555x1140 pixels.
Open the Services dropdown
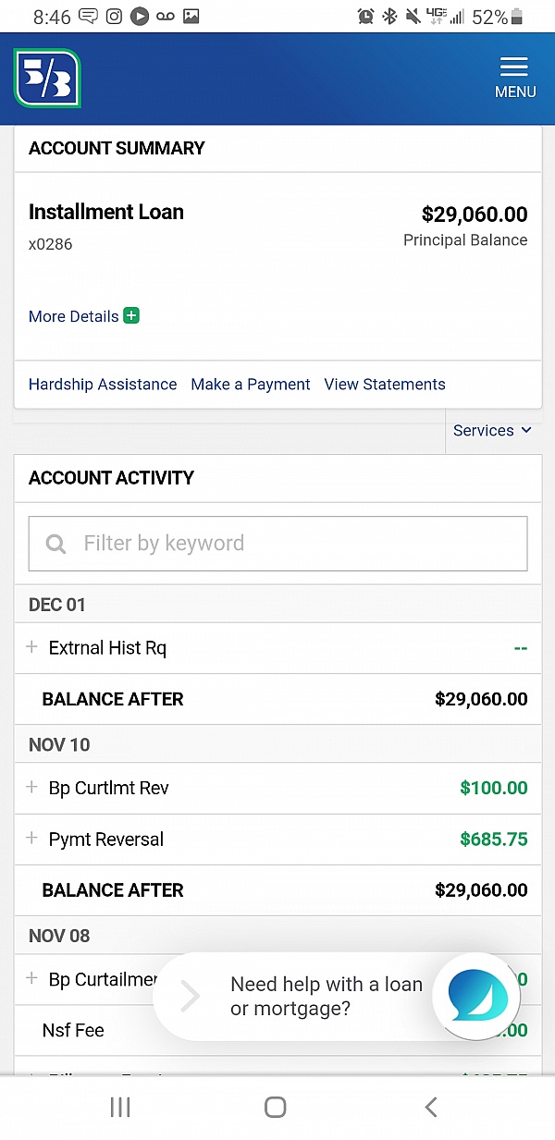click(x=492, y=431)
